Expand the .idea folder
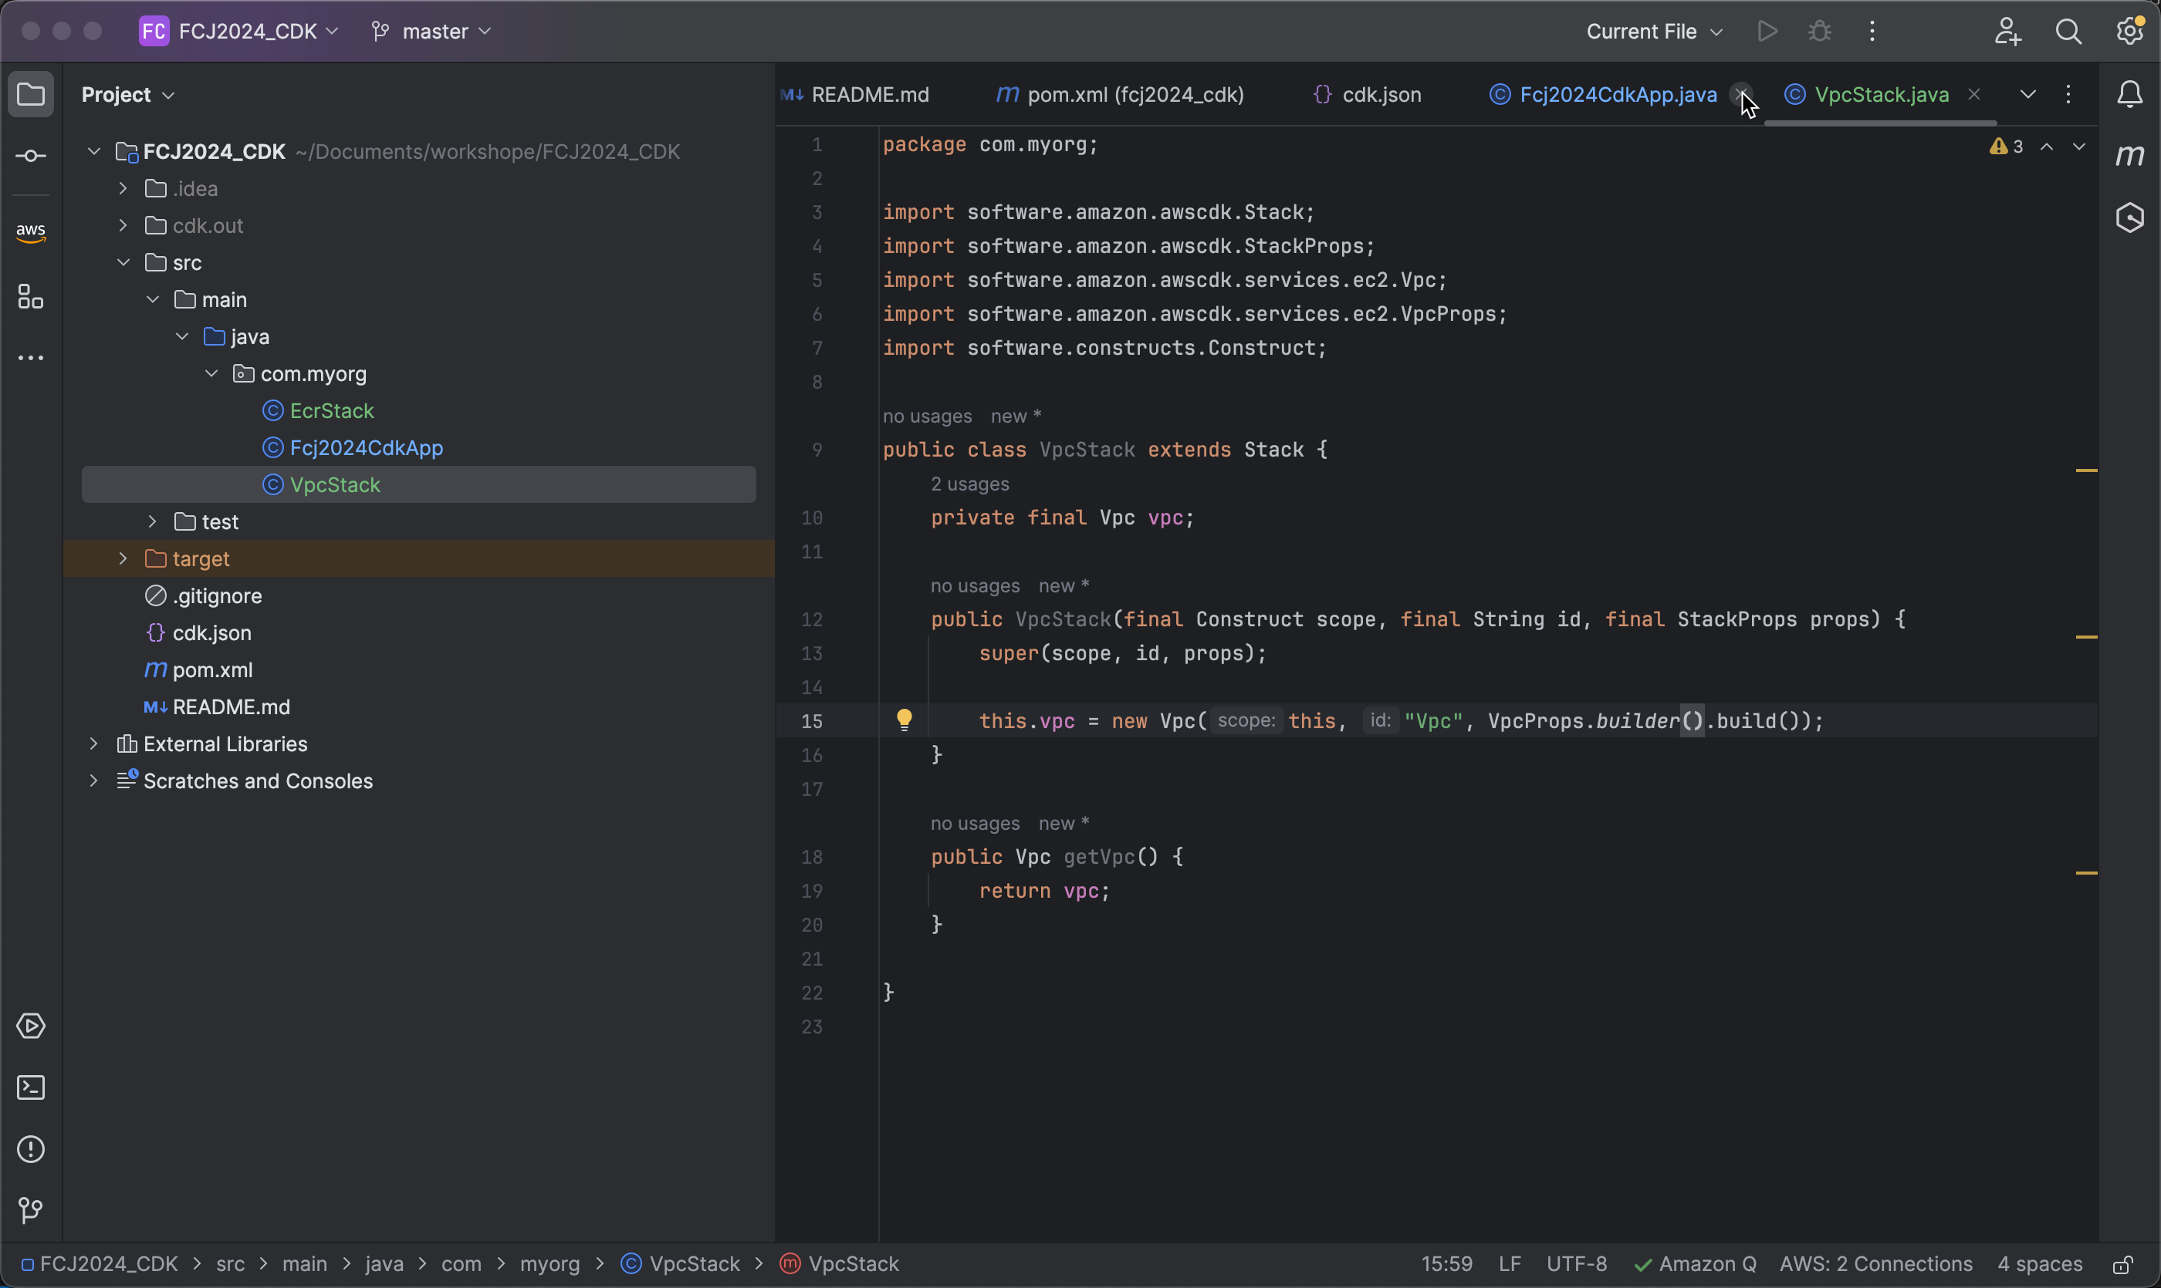 (x=123, y=188)
